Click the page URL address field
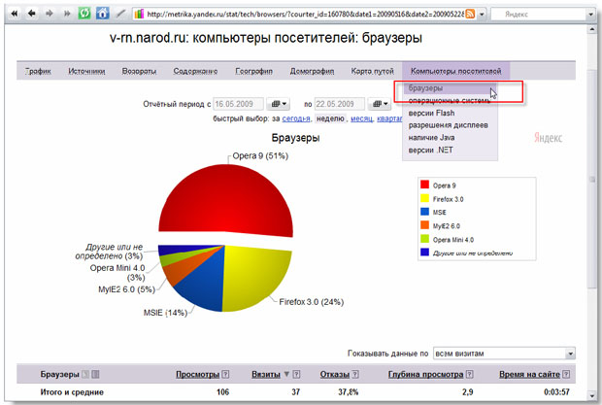 [x=305, y=15]
